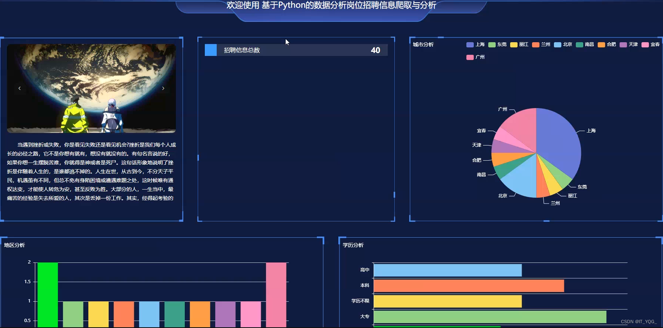Click the 招聘信息总数 label

click(x=242, y=50)
